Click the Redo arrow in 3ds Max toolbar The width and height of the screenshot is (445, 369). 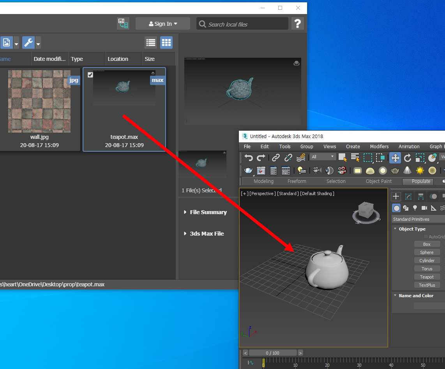click(261, 158)
